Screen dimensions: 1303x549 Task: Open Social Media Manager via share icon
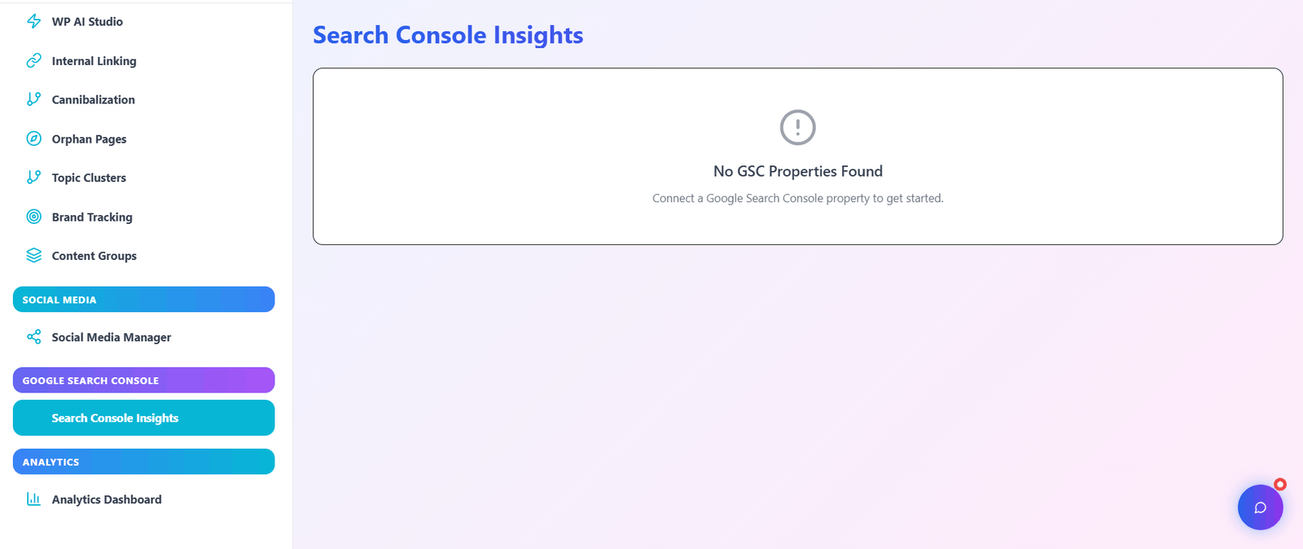click(33, 336)
